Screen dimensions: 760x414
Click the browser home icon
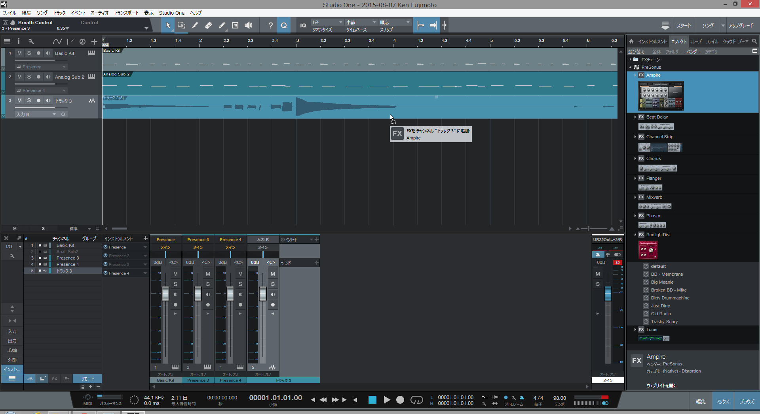[631, 41]
